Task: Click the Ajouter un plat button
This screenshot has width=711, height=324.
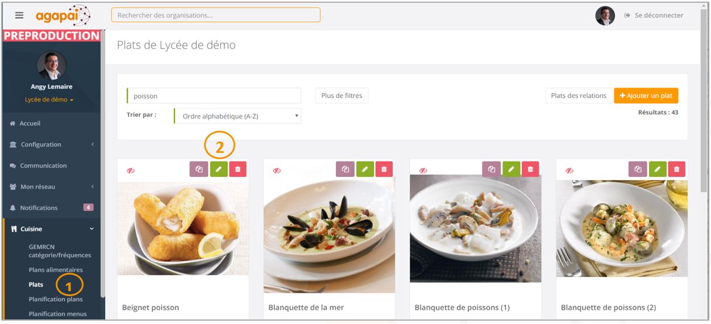Action: [646, 95]
